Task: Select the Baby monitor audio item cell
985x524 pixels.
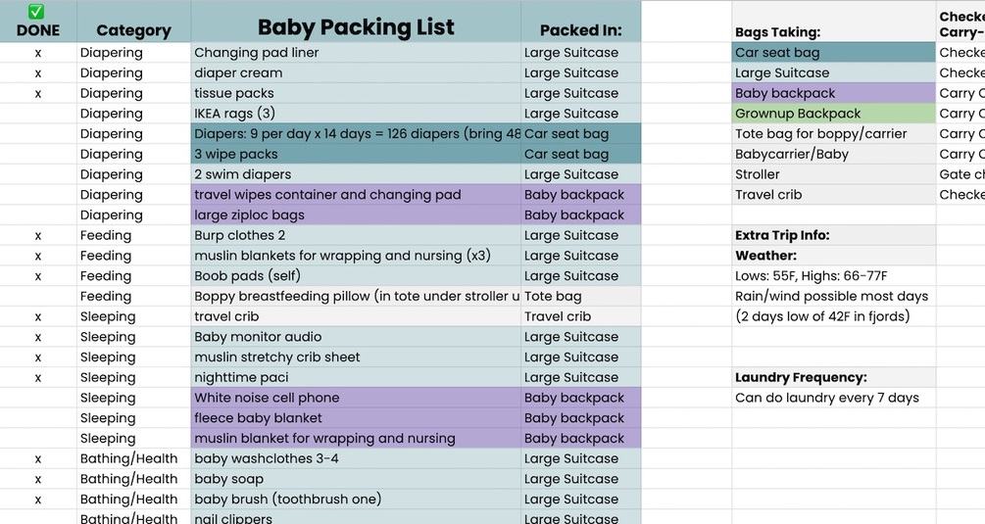Action: click(356, 337)
